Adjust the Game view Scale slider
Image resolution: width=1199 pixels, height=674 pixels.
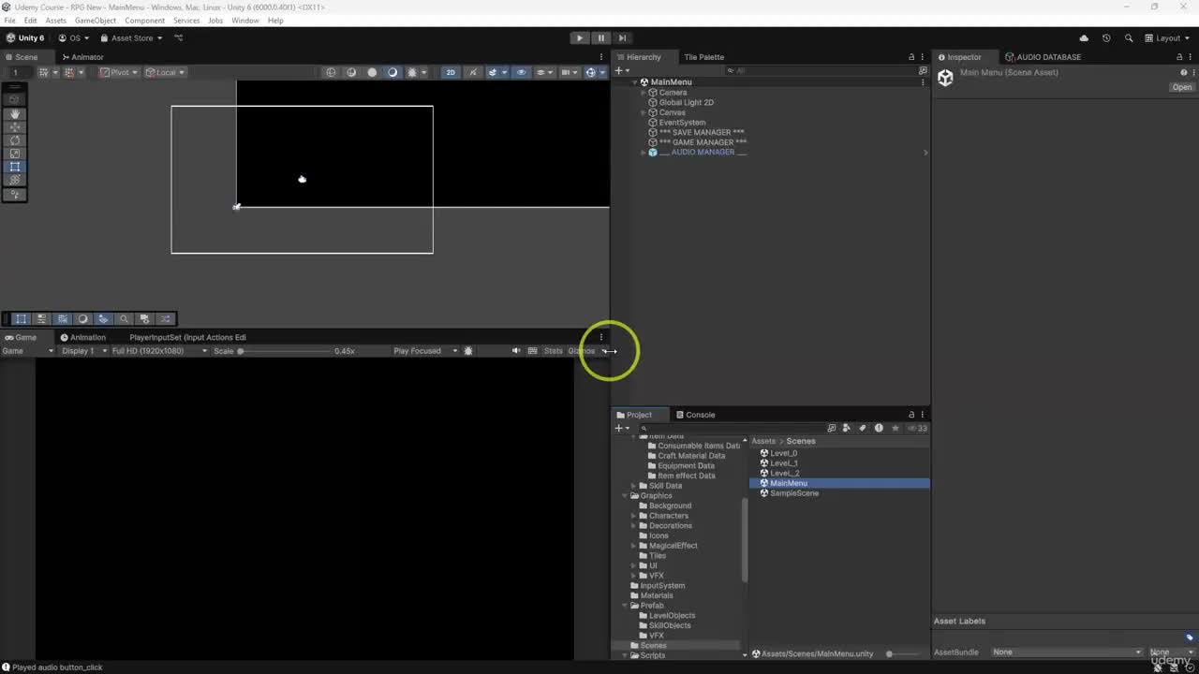click(286, 351)
